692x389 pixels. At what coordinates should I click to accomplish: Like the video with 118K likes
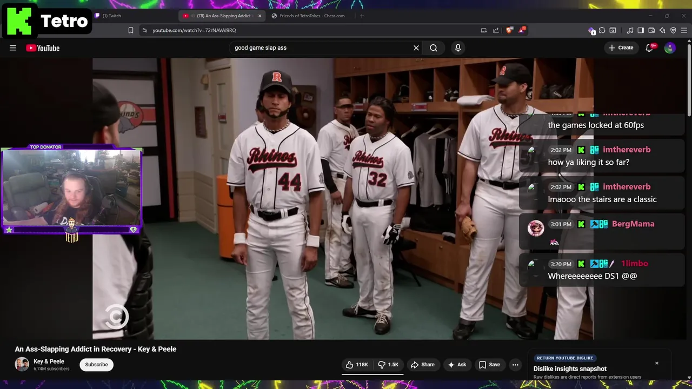(357, 365)
